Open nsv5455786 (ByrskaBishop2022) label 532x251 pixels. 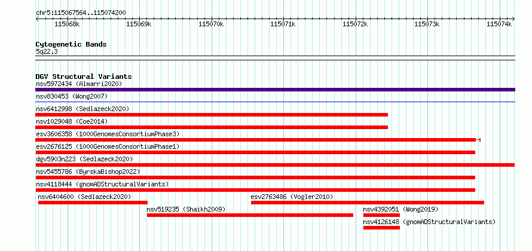88,172
